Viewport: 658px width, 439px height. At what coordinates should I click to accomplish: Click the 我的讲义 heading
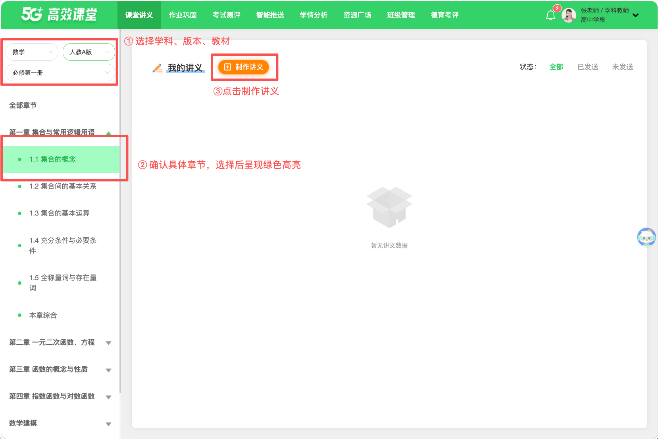click(x=185, y=68)
